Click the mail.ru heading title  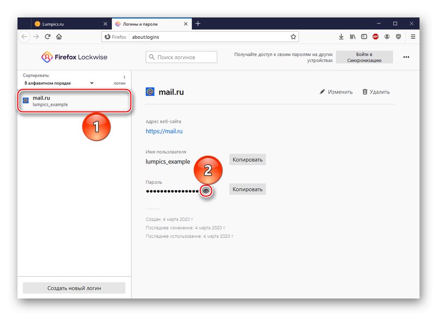click(171, 92)
